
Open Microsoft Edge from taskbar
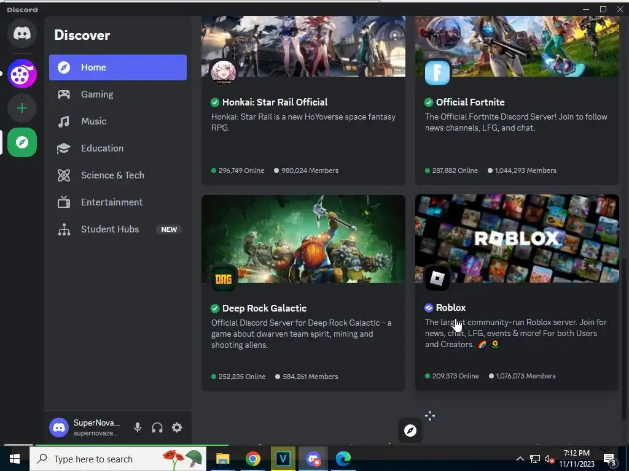[343, 459]
